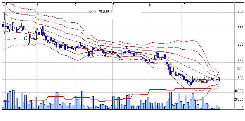
Task: Click the 0 volume axis label
Action: click(x=242, y=108)
